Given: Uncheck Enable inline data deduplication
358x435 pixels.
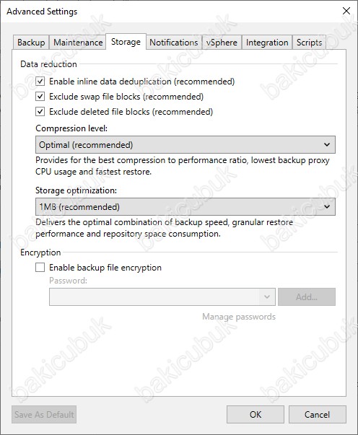Looking at the screenshot, I should coord(40,82).
